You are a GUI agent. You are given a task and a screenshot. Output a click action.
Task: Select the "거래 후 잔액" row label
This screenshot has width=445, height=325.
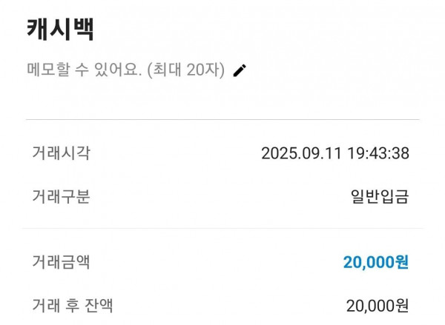pos(72,305)
